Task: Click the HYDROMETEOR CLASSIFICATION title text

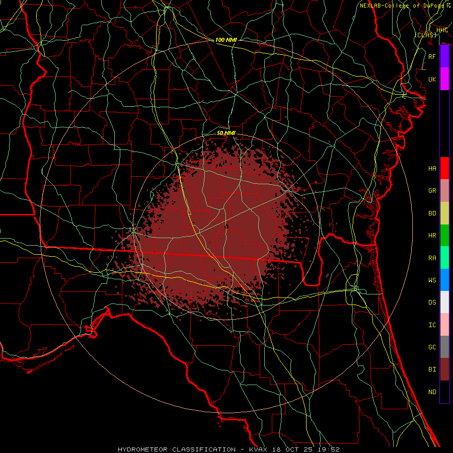Action: (x=177, y=449)
